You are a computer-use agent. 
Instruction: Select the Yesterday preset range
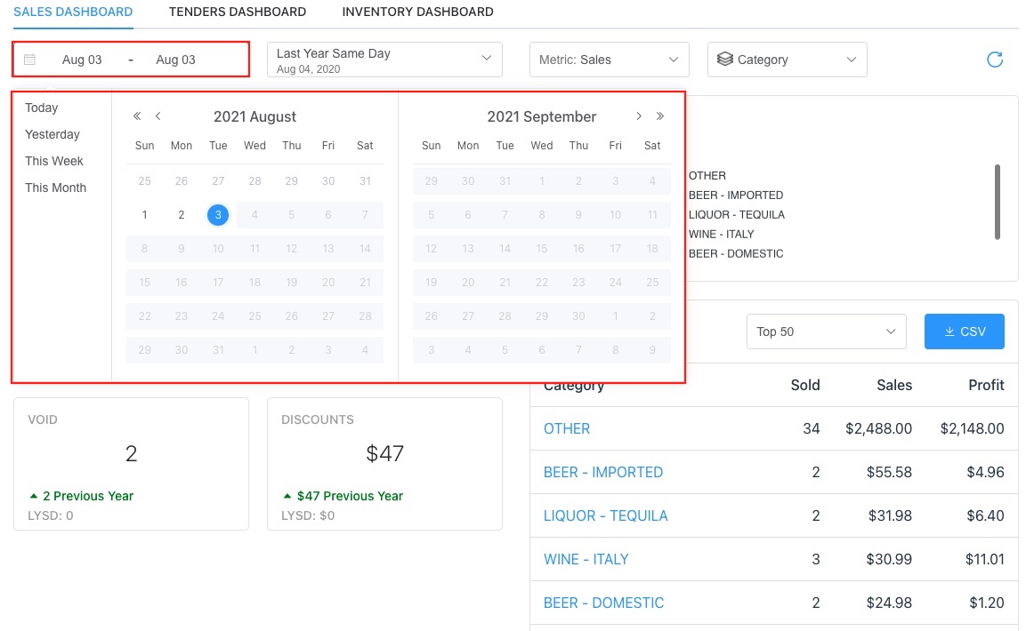(53, 134)
